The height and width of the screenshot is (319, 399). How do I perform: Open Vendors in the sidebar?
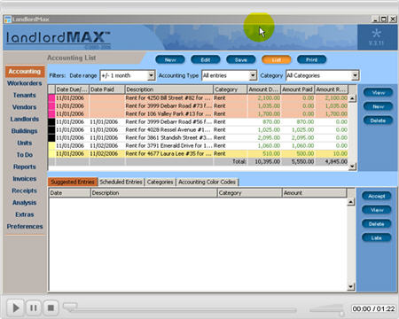pyautogui.click(x=25, y=107)
